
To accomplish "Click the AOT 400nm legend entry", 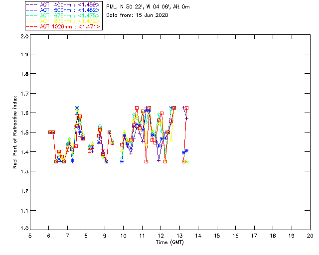I will [x=63, y=4].
